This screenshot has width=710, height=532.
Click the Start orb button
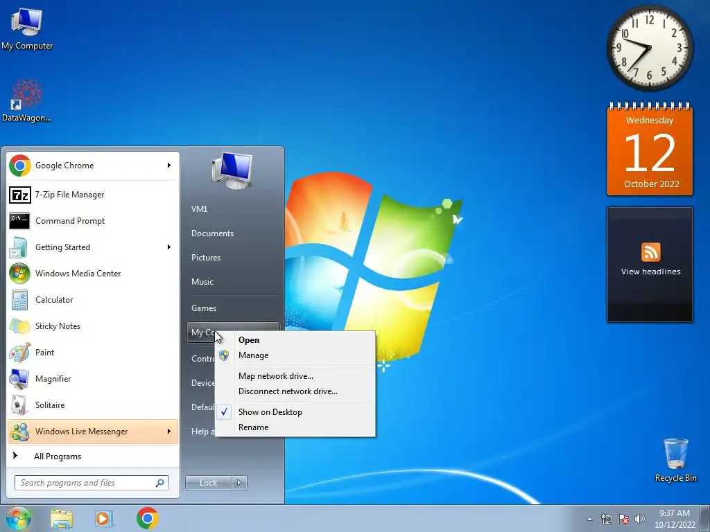coord(19,518)
